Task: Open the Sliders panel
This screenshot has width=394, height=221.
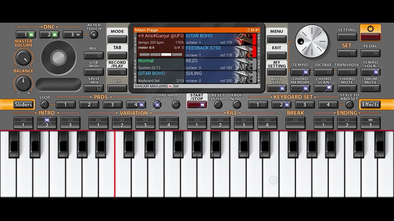Action: coord(23,105)
